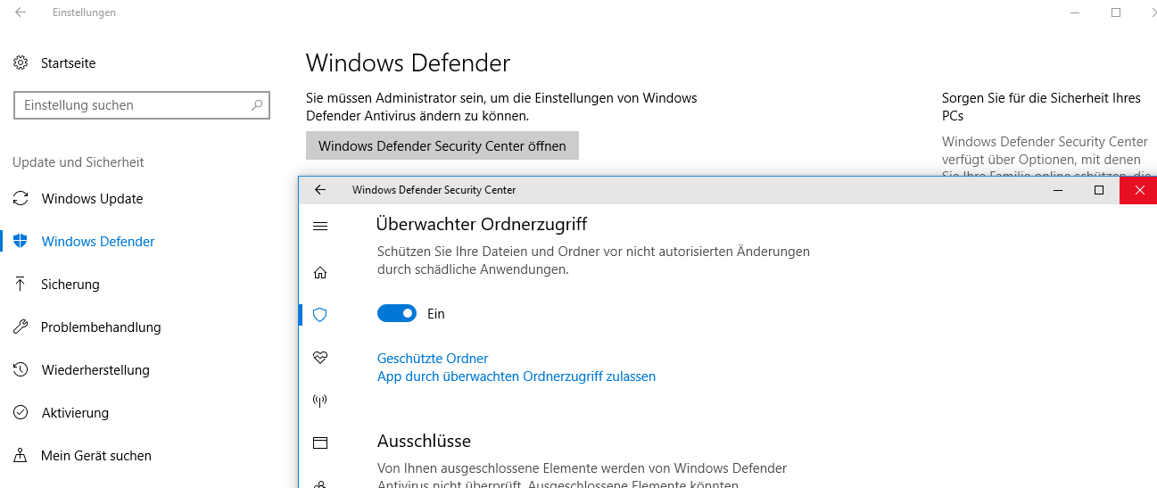Screen dimensions: 1157x488
Task: Open Startseite gear icon in Settings
Action: click(21, 63)
